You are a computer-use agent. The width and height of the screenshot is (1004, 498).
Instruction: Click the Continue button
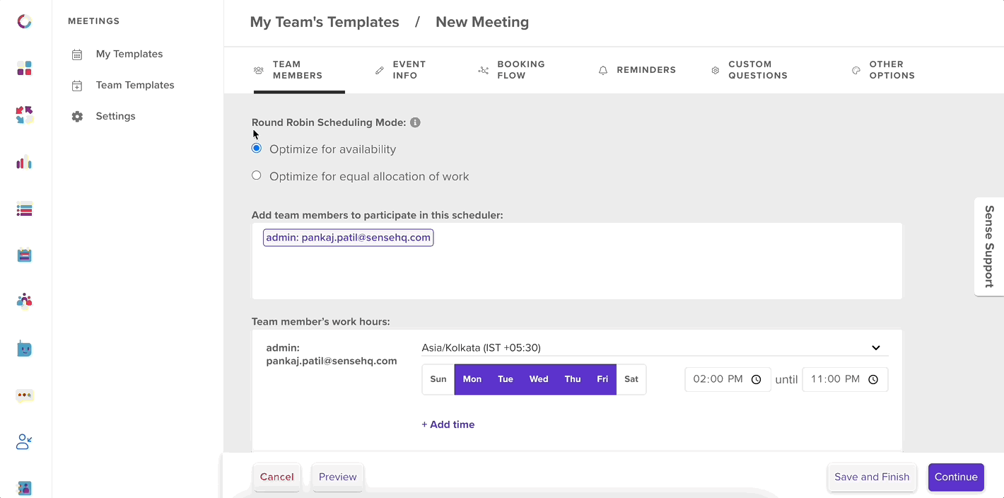(956, 477)
